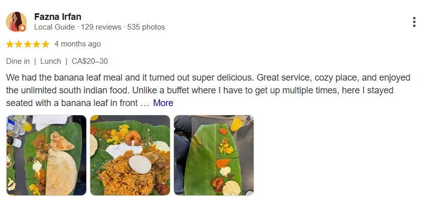Click the fourth yellow rating star

37,44
